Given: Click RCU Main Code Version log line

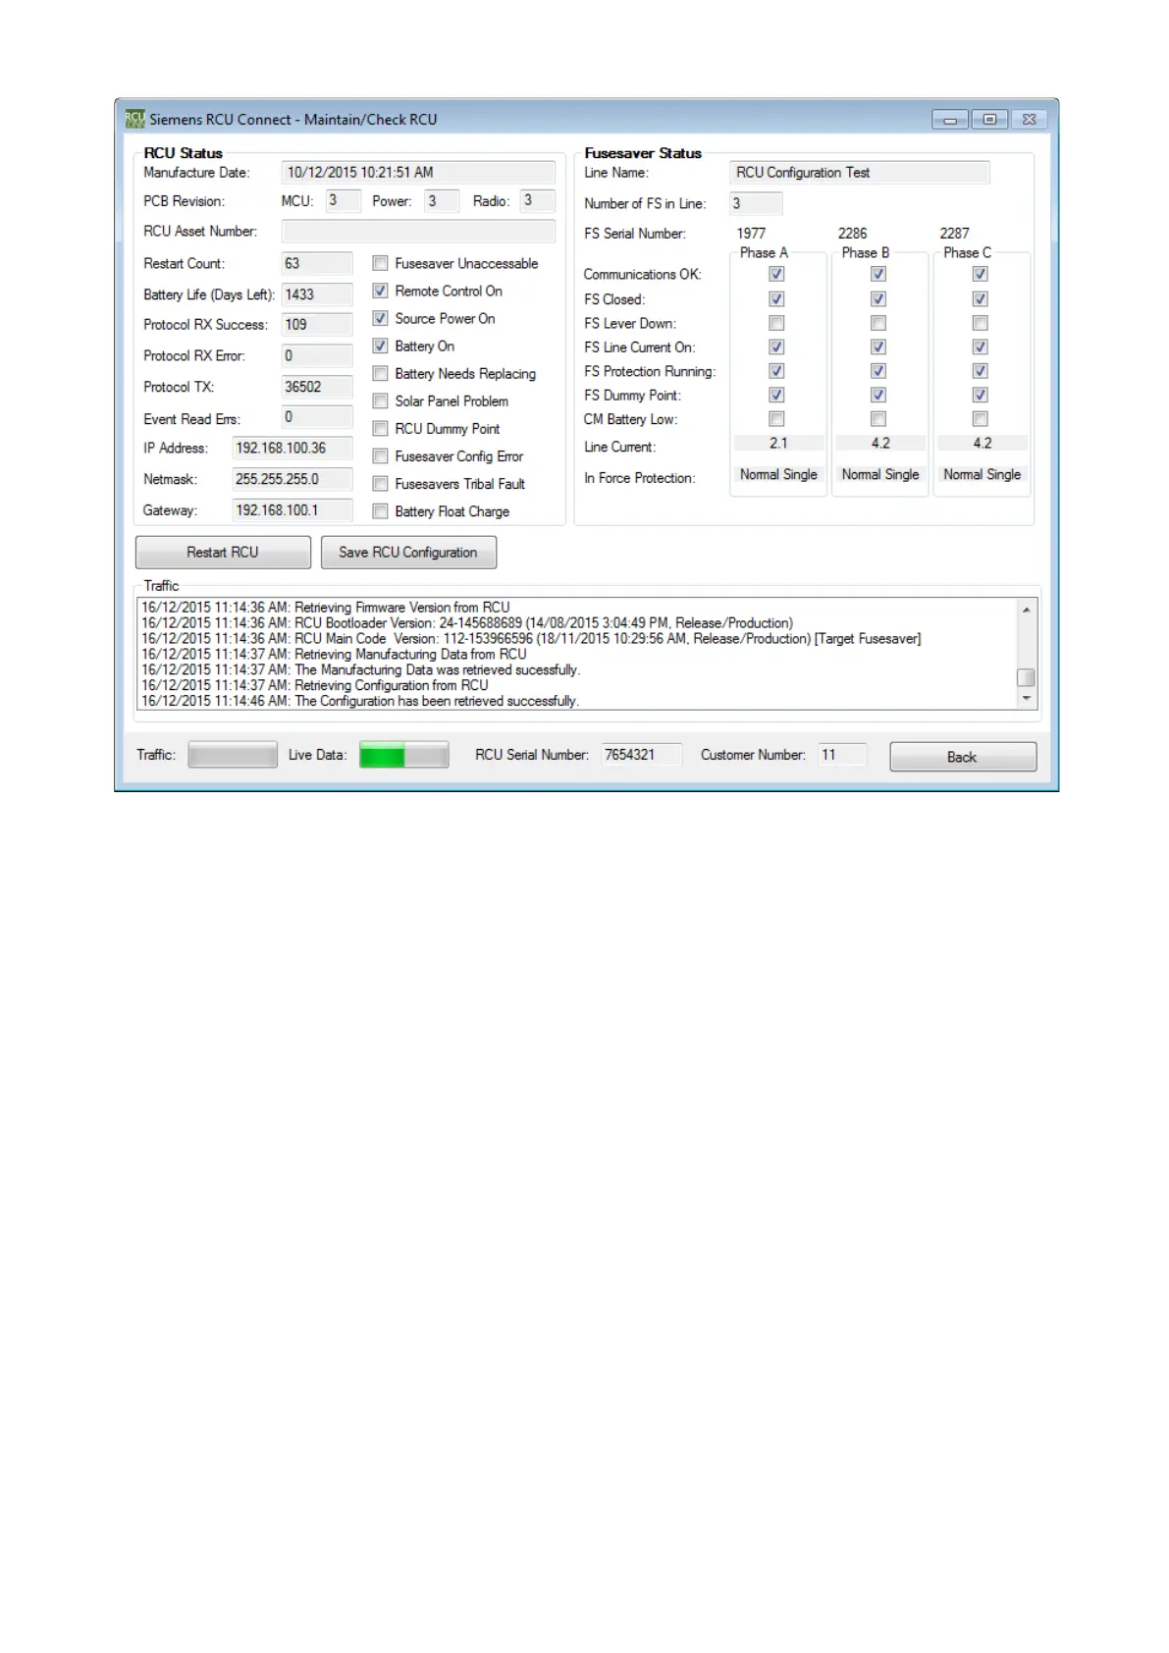Looking at the screenshot, I should pos(531,638).
